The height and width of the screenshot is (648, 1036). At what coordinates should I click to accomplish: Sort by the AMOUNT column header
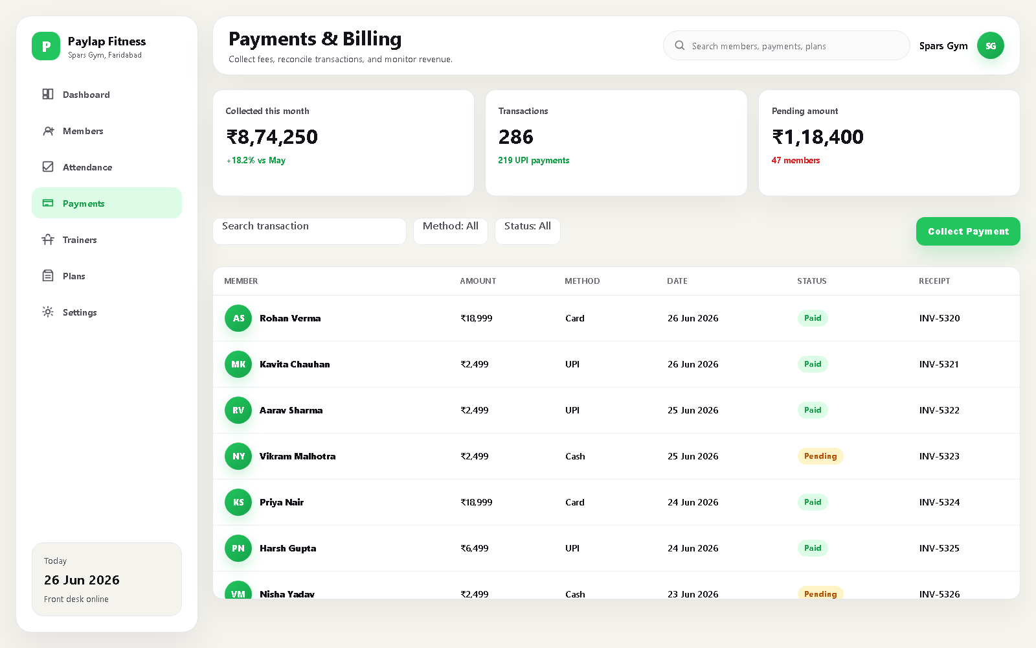point(478,281)
